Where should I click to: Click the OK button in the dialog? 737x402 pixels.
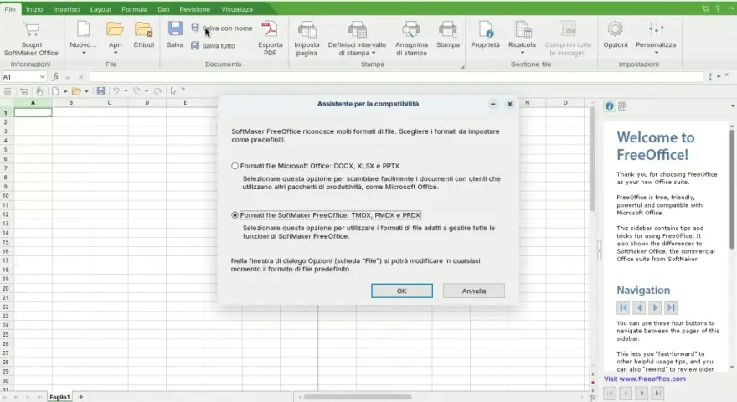pos(402,291)
